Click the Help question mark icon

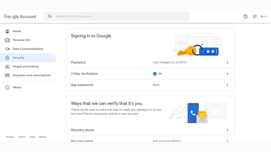(x=246, y=16)
